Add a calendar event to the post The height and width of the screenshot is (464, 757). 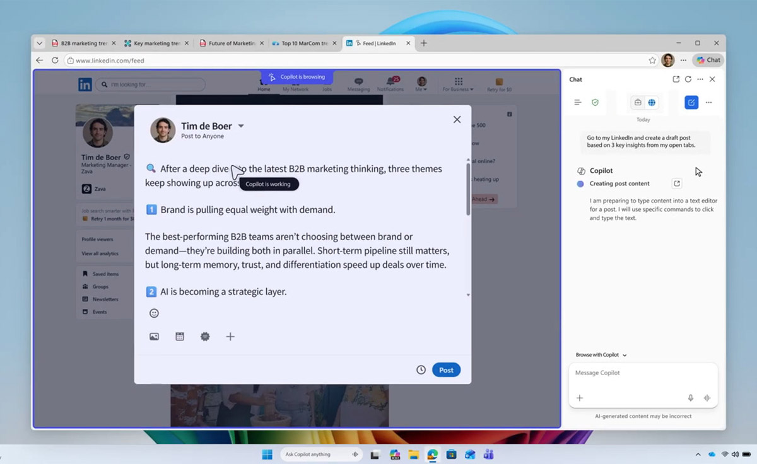pos(180,337)
